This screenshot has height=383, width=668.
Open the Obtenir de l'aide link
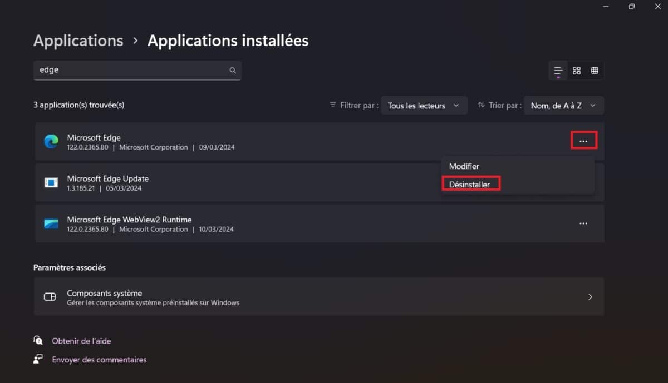point(81,341)
